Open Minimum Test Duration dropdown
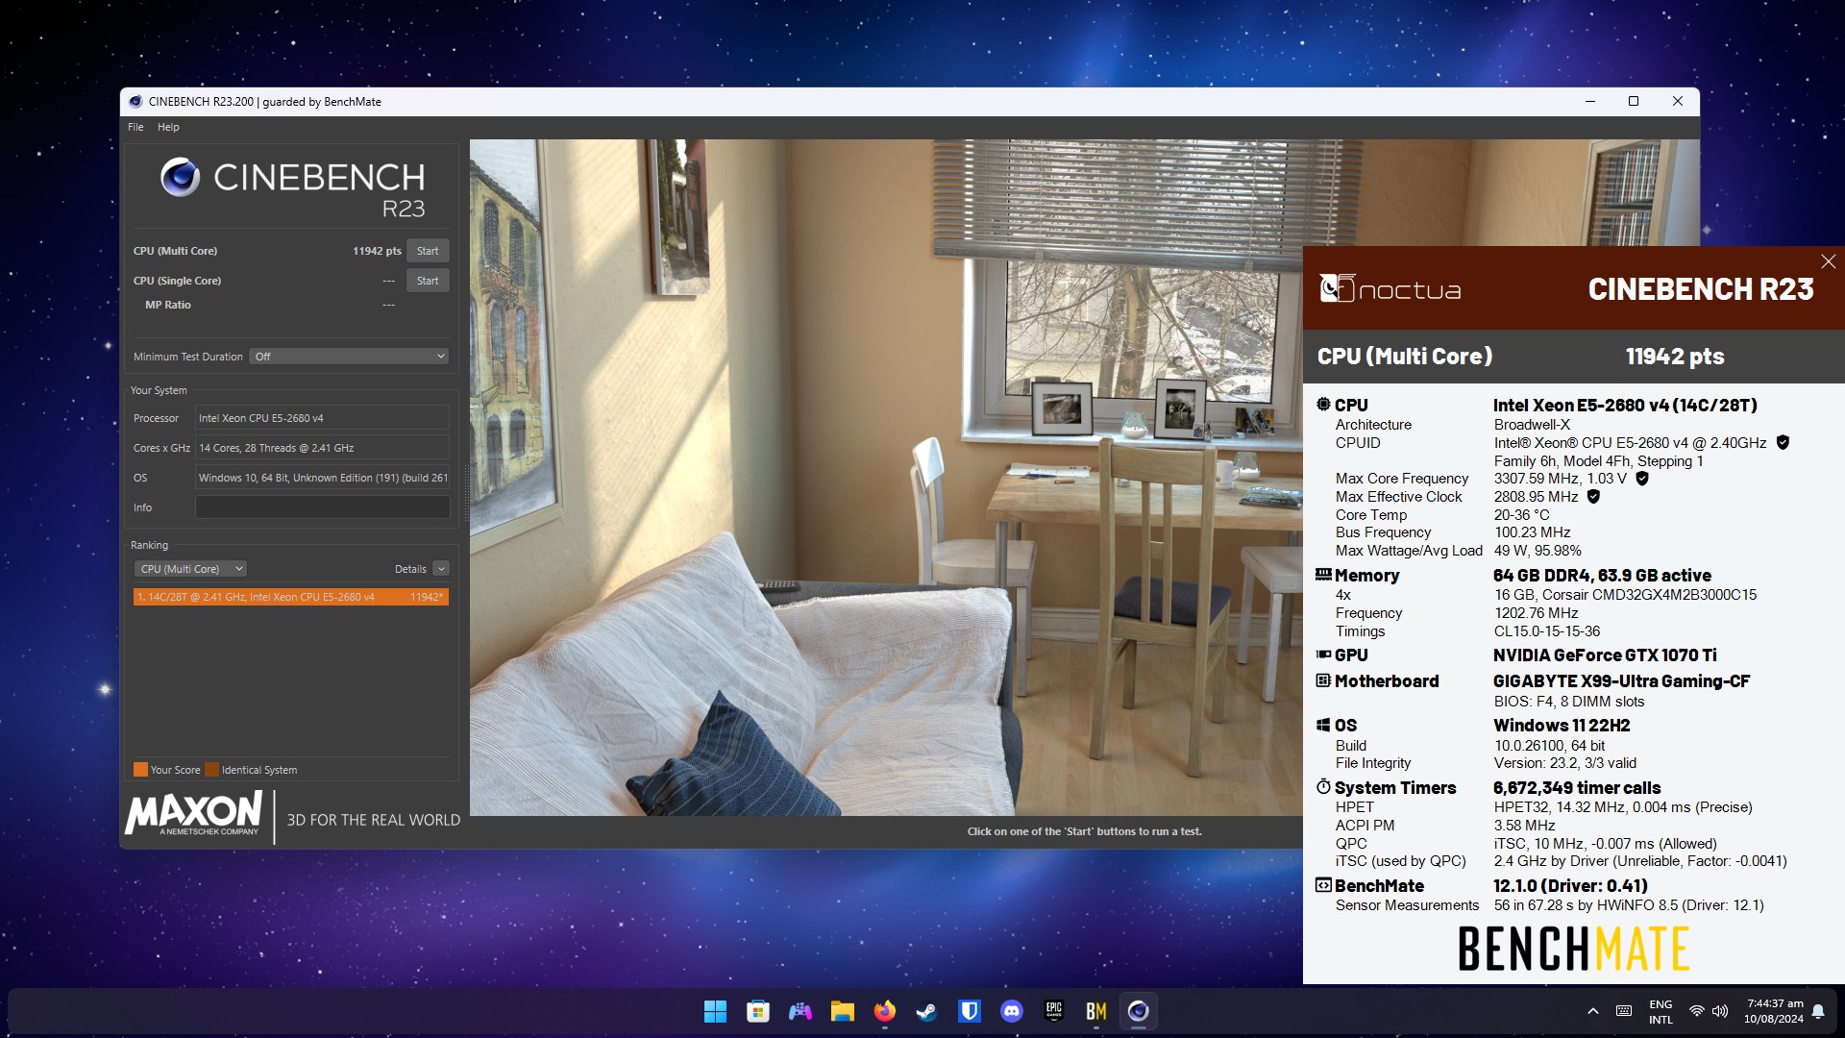Screen dimensions: 1845x1038 click(349, 357)
